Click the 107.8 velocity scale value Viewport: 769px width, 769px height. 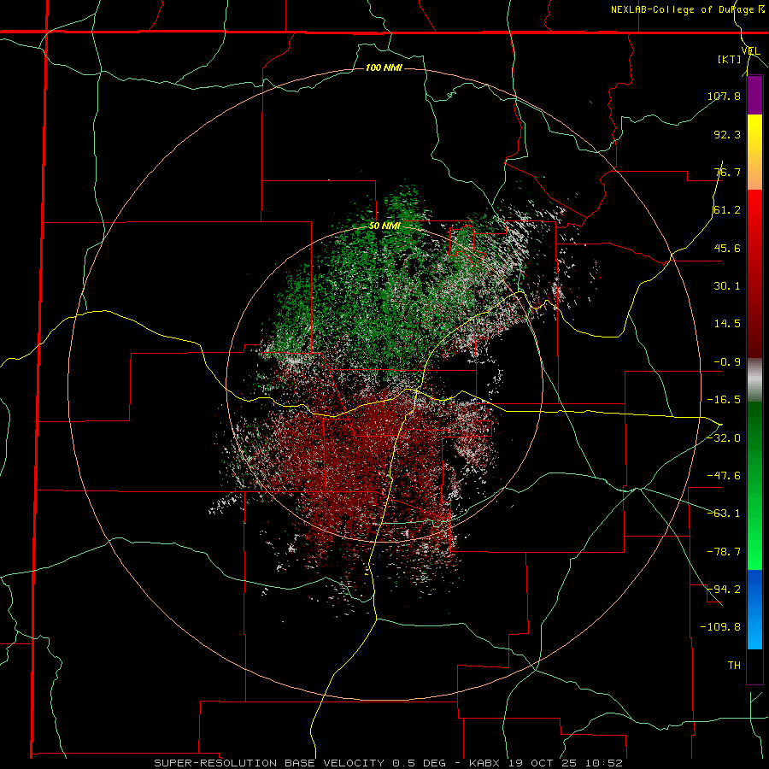[724, 96]
